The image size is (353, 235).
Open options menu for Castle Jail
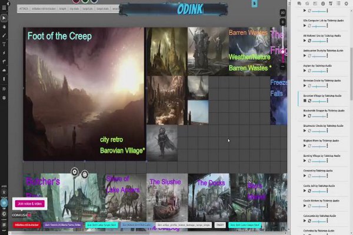[327, 191]
